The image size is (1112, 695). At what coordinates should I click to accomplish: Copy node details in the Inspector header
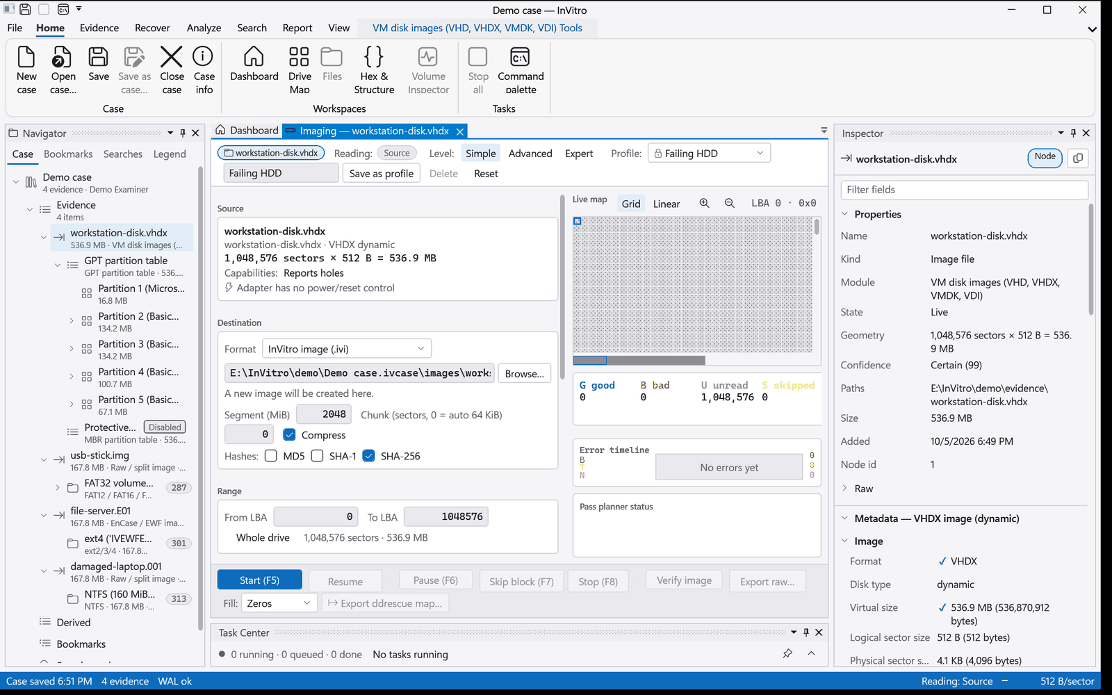pos(1078,158)
